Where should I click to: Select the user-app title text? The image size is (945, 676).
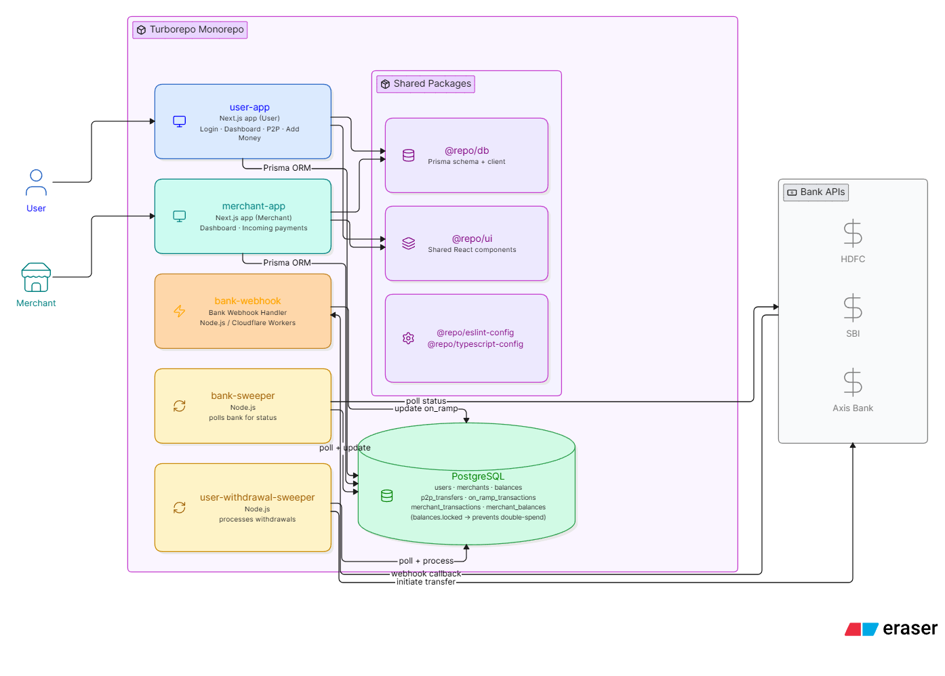click(249, 107)
